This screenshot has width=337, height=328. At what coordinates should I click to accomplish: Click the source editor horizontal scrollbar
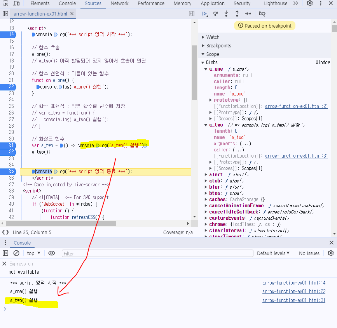click(61, 224)
